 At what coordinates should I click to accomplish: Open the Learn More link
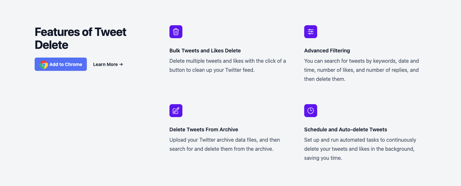pos(108,64)
